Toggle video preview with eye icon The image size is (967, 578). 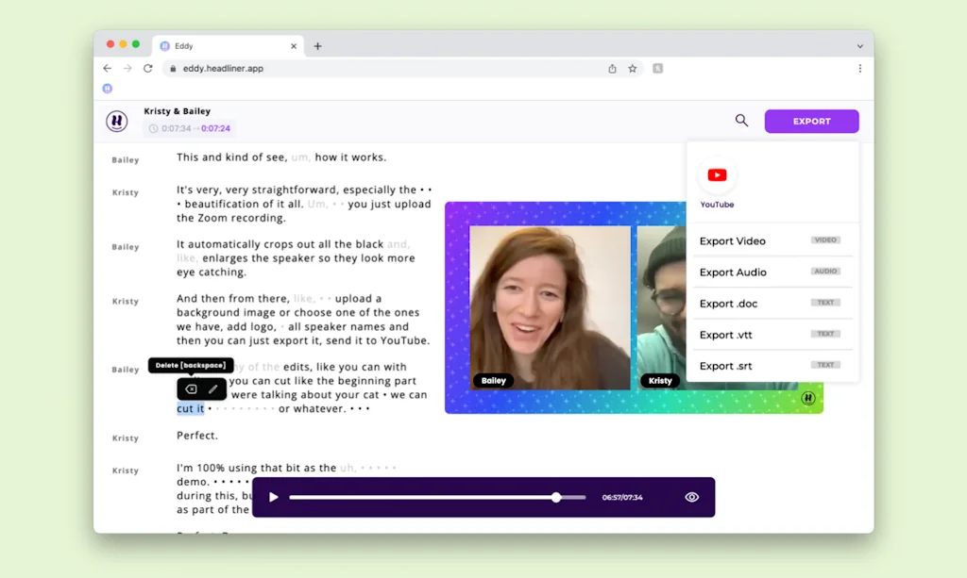691,497
